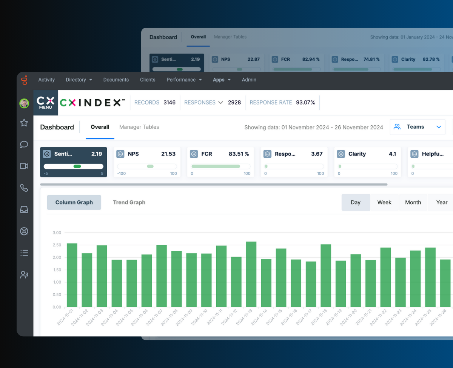Open the list queue icon in sidebar

tap(24, 253)
